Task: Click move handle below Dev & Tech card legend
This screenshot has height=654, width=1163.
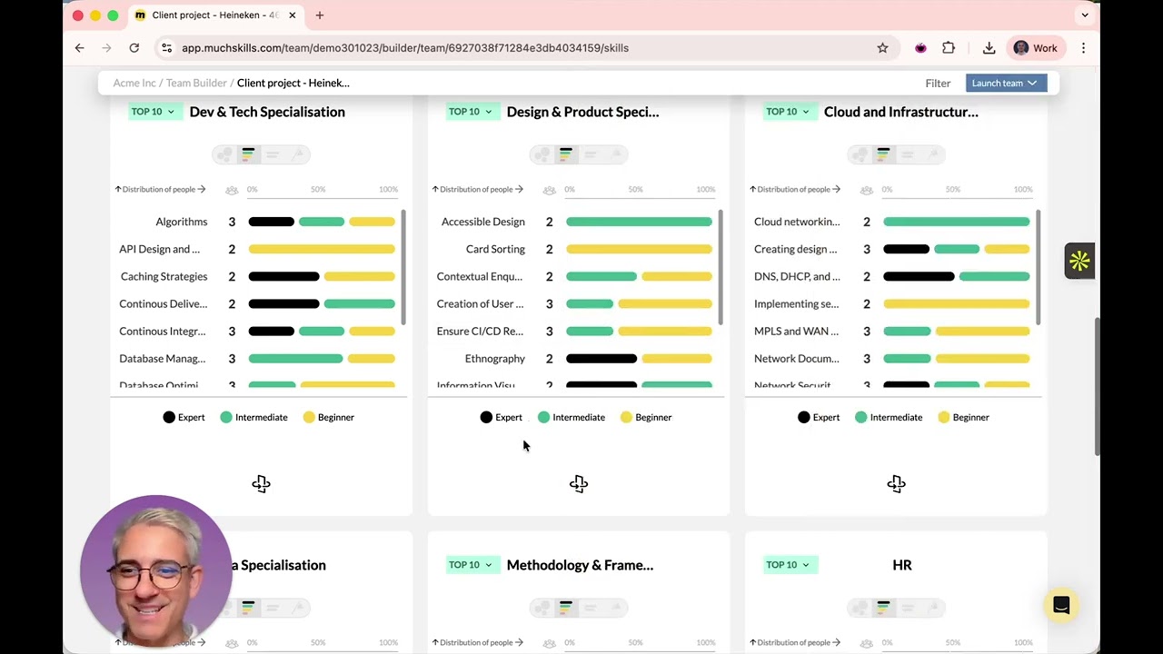Action: [261, 484]
